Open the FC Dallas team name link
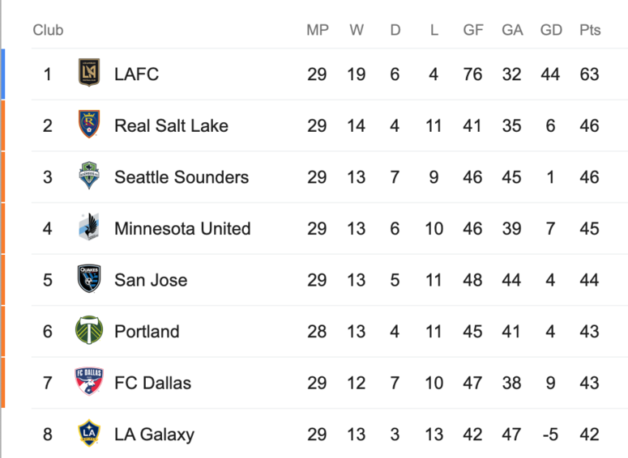Viewport: 628px width, 458px height. [x=153, y=383]
